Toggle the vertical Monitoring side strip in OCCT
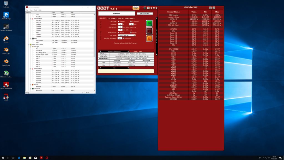The width and height of the screenshot is (284, 160). [157, 36]
